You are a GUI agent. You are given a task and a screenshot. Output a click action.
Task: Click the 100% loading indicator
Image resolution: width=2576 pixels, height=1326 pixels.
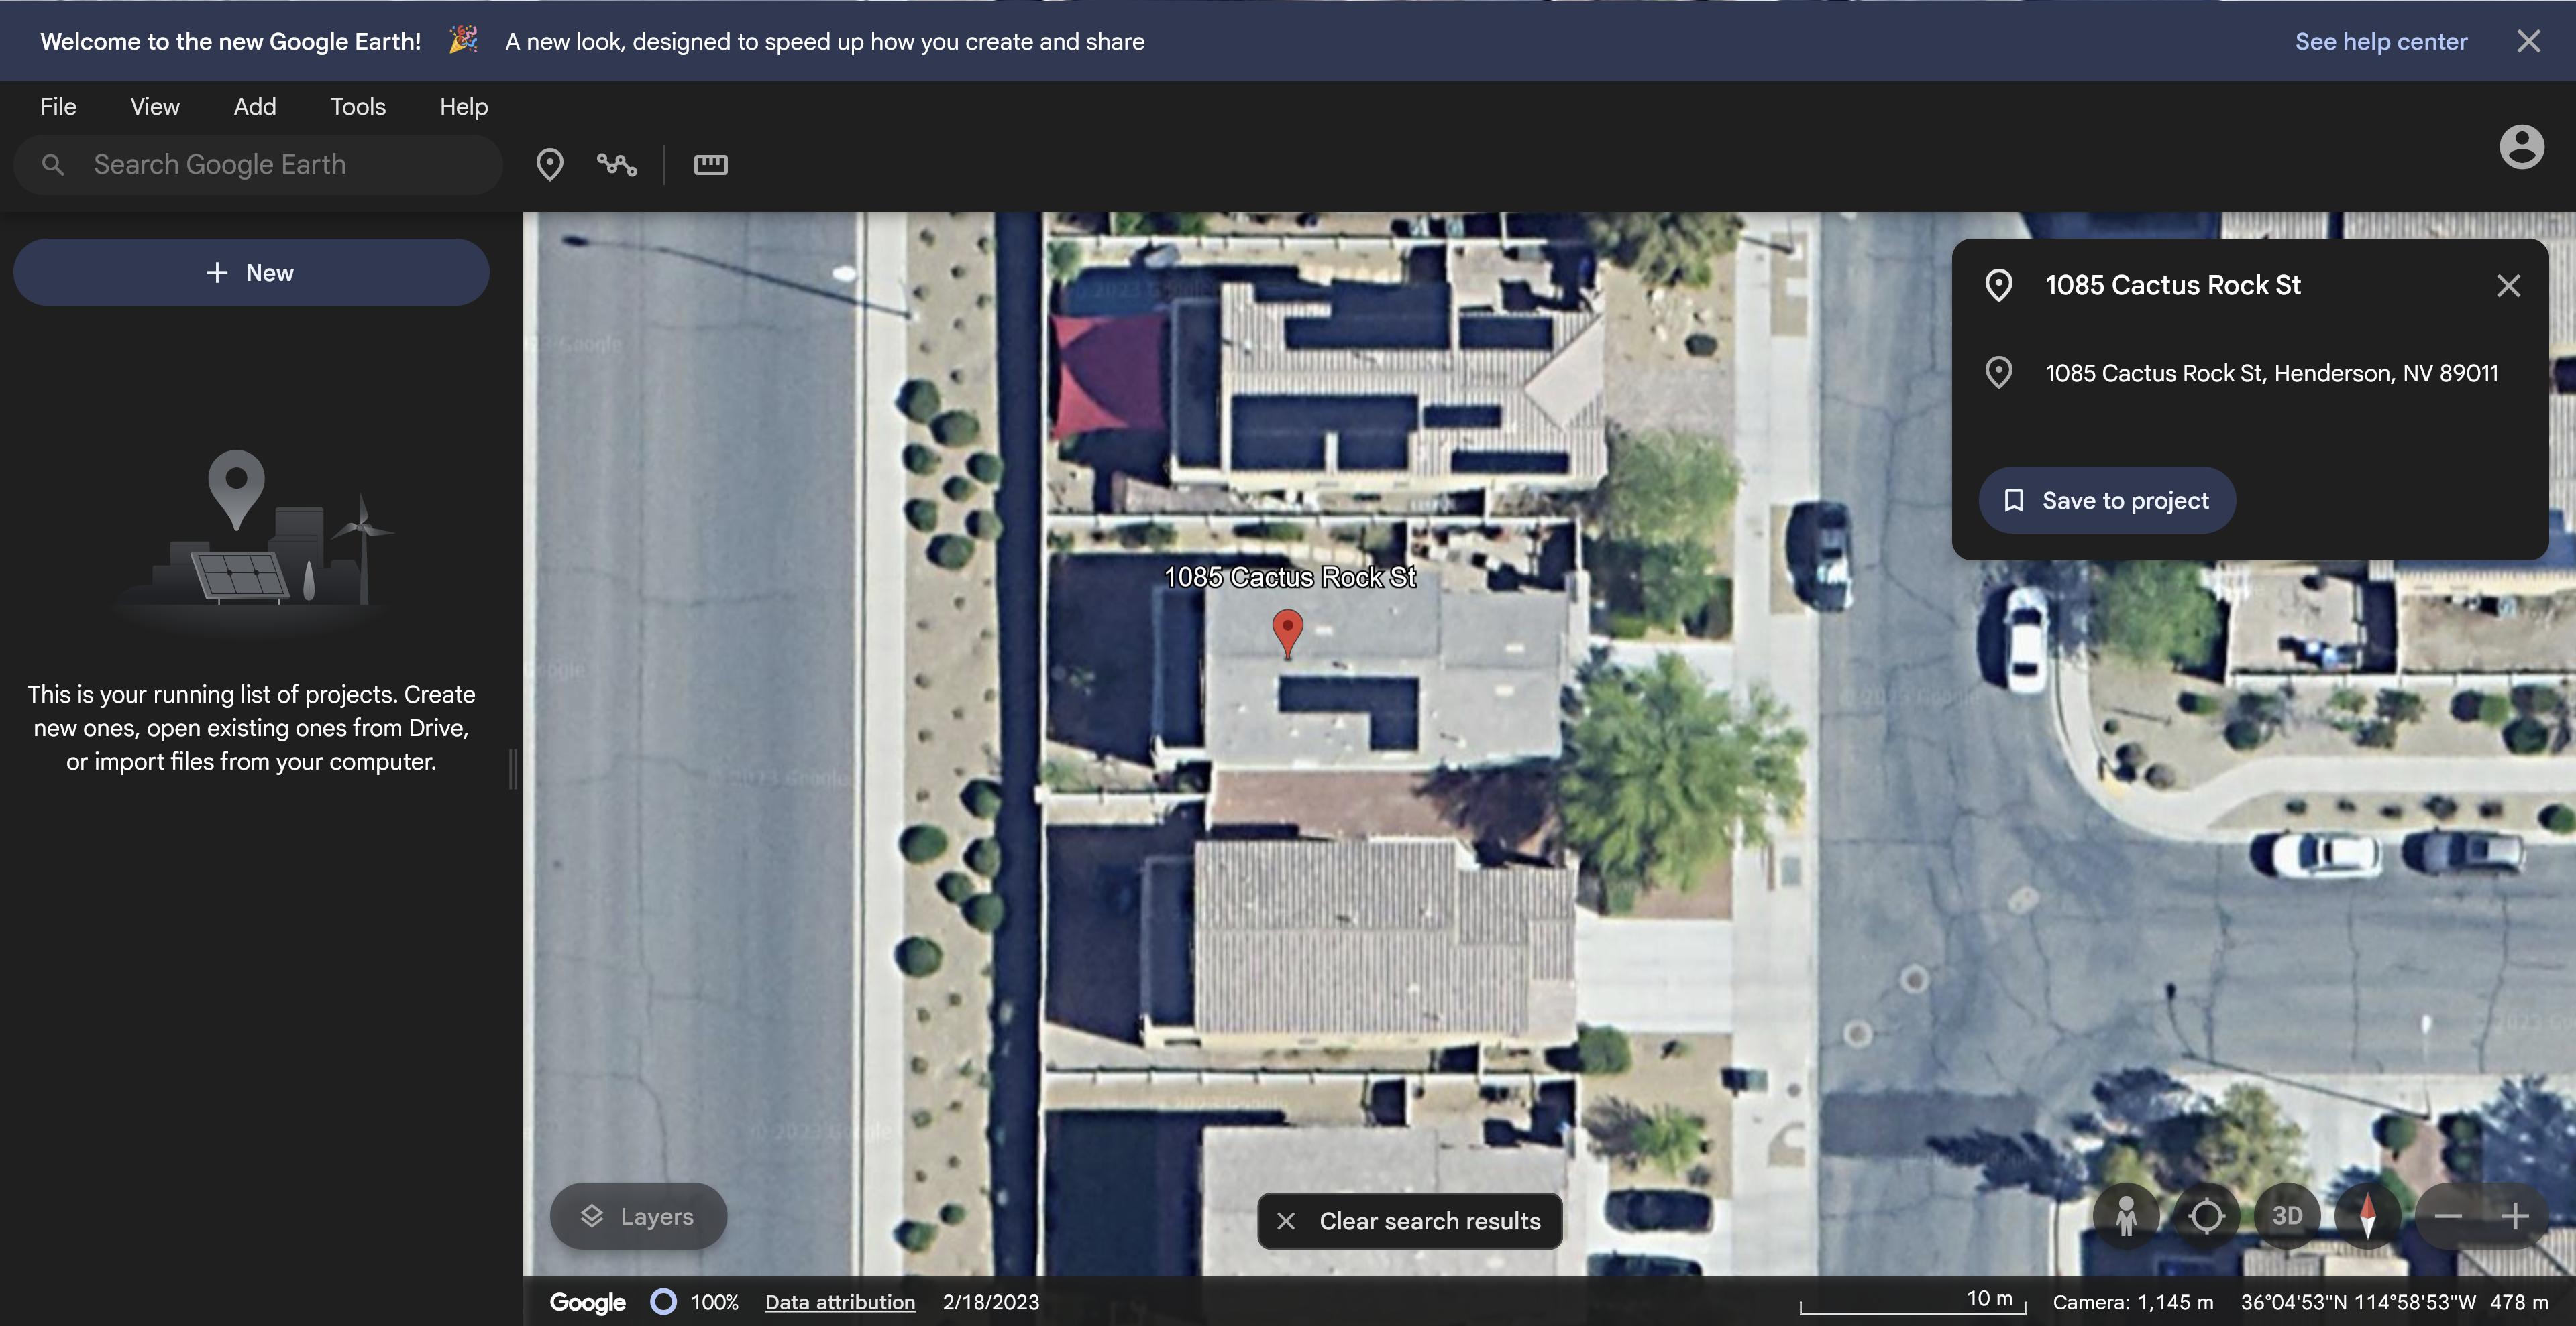click(695, 1302)
